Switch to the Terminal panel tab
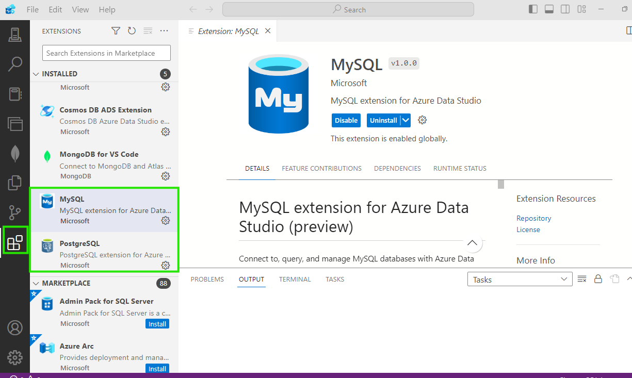Screen dimensions: 632x378 pyautogui.click(x=295, y=280)
